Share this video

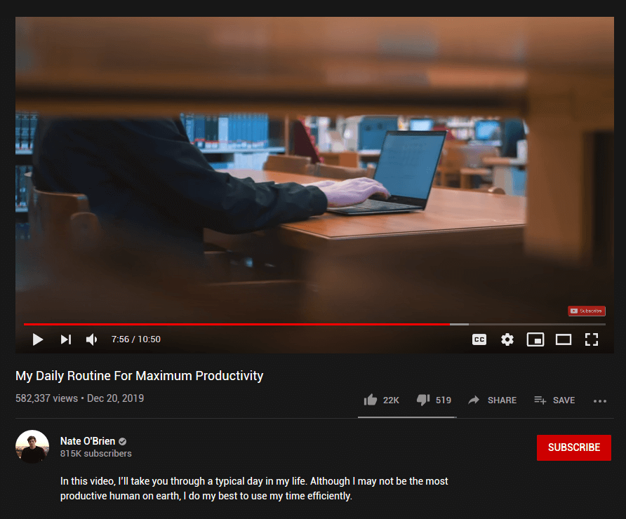point(492,400)
